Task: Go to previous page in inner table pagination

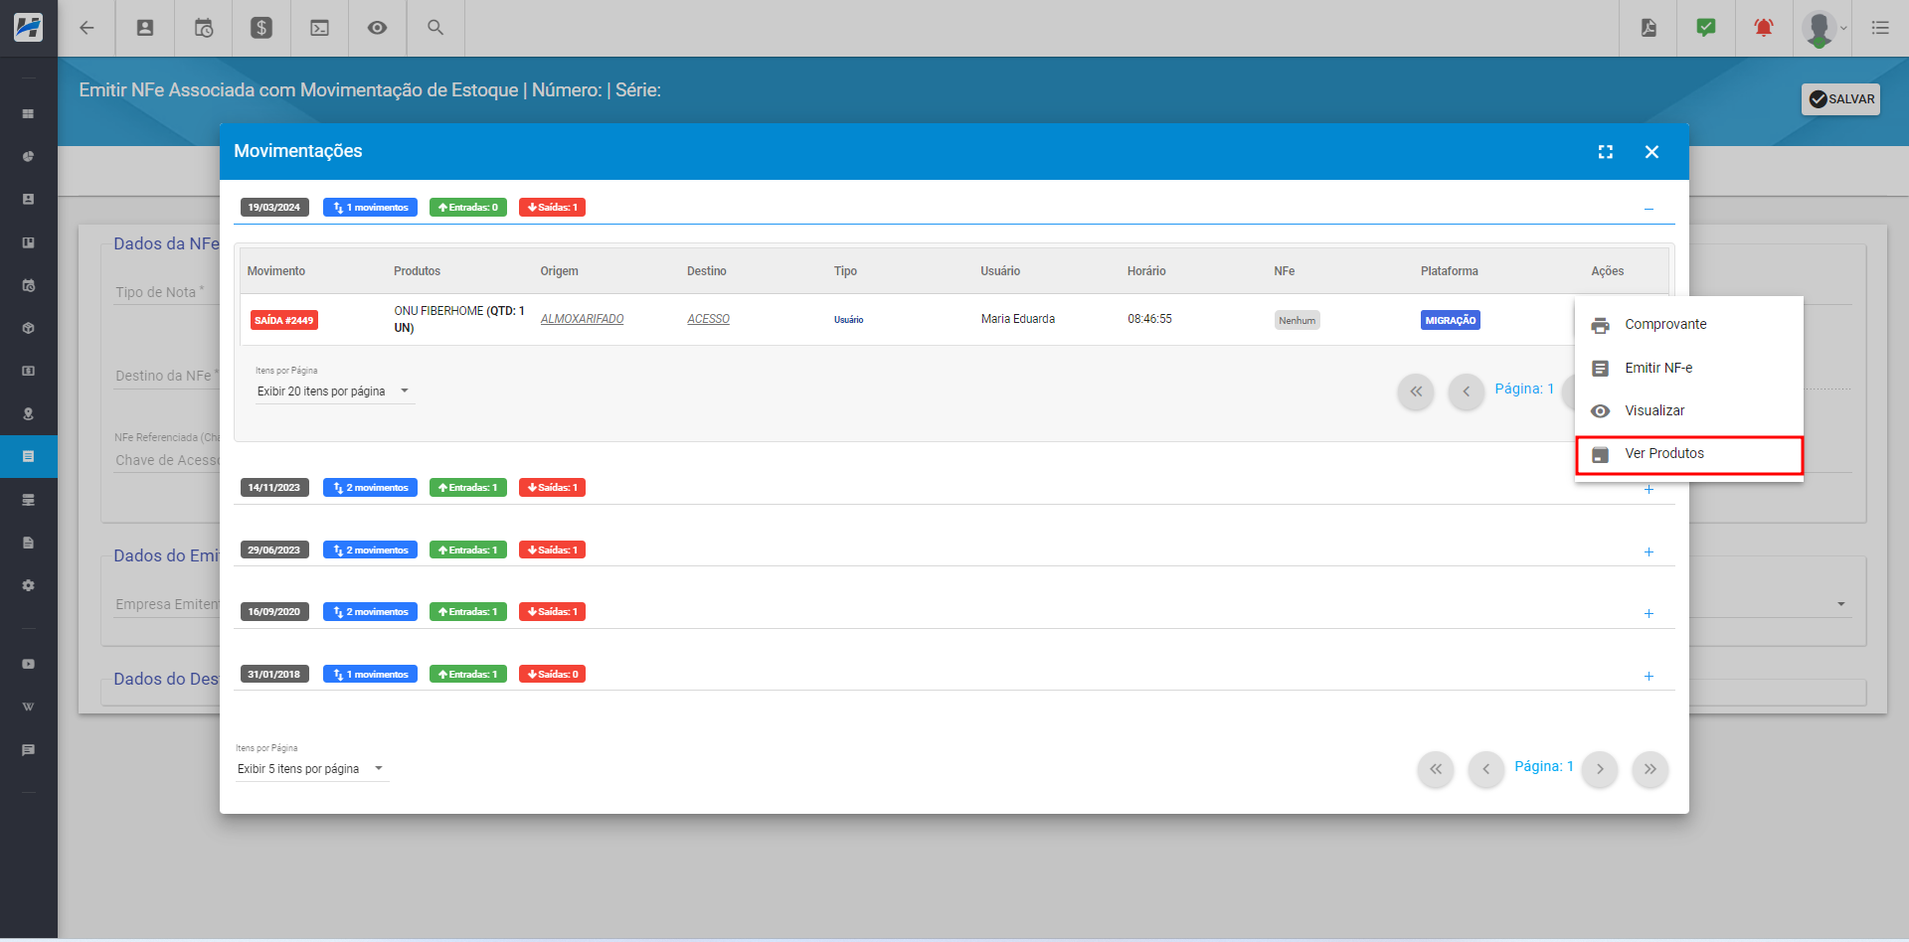Action: [x=1466, y=392]
